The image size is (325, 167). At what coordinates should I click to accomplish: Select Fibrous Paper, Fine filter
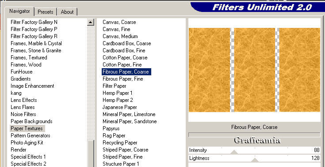123,78
